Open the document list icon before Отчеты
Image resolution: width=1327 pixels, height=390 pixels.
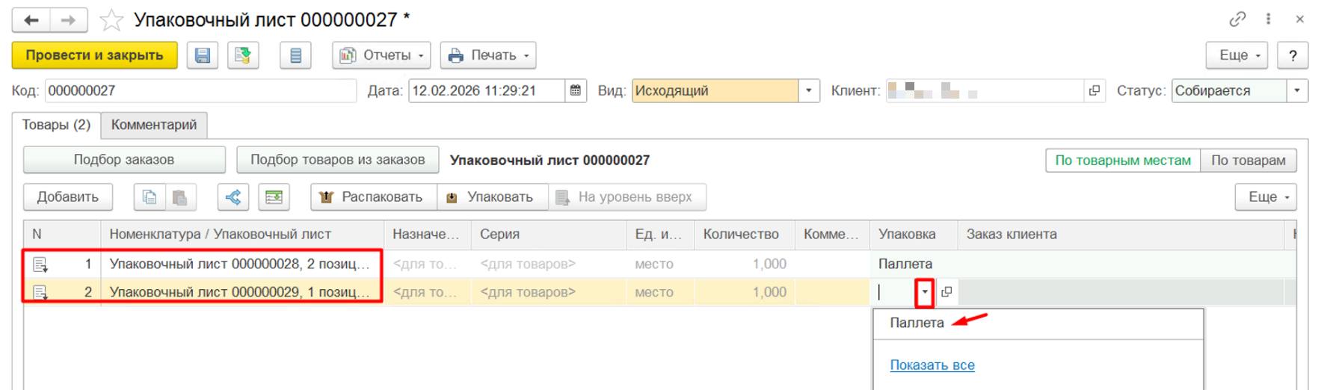coord(296,55)
